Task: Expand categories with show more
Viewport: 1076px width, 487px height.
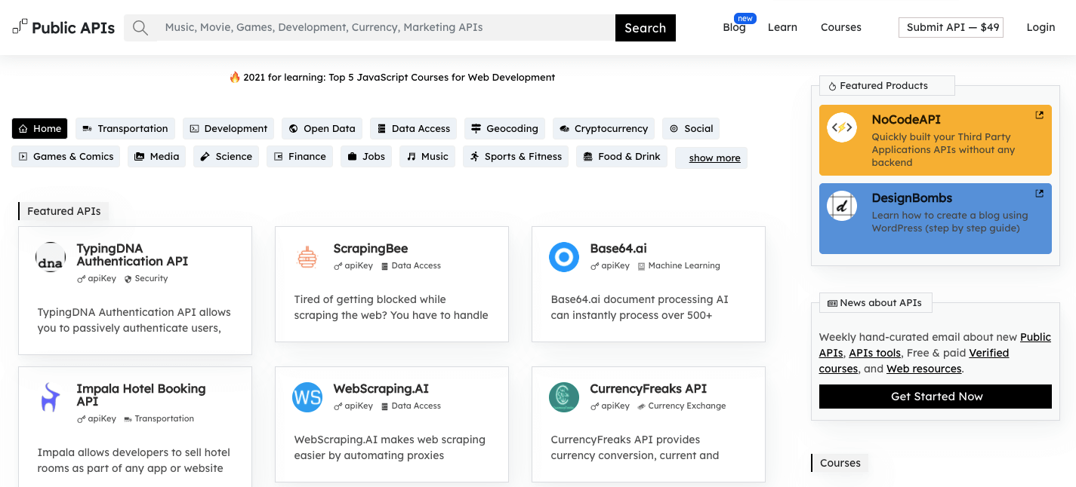Action: pos(714,158)
